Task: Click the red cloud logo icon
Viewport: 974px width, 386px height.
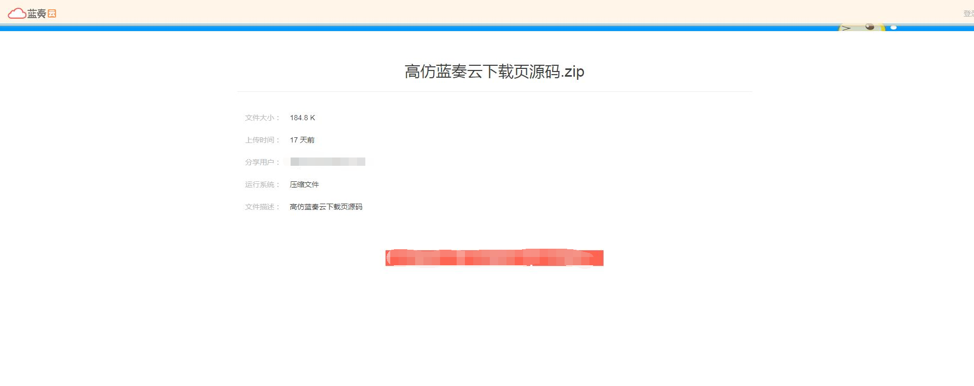Action: (17, 13)
